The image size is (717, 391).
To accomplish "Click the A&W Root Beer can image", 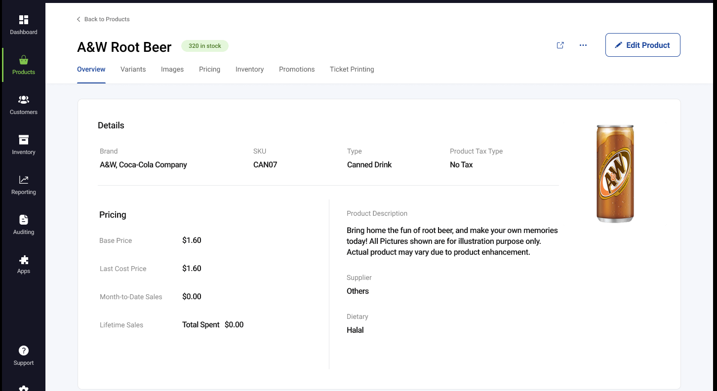I will [615, 173].
